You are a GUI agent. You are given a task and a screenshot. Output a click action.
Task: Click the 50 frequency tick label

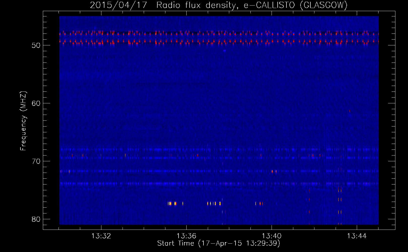coord(36,45)
